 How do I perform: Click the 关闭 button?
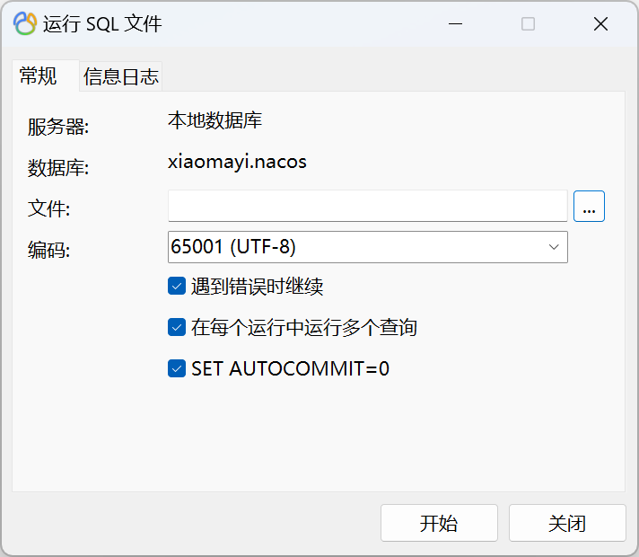[x=567, y=523]
